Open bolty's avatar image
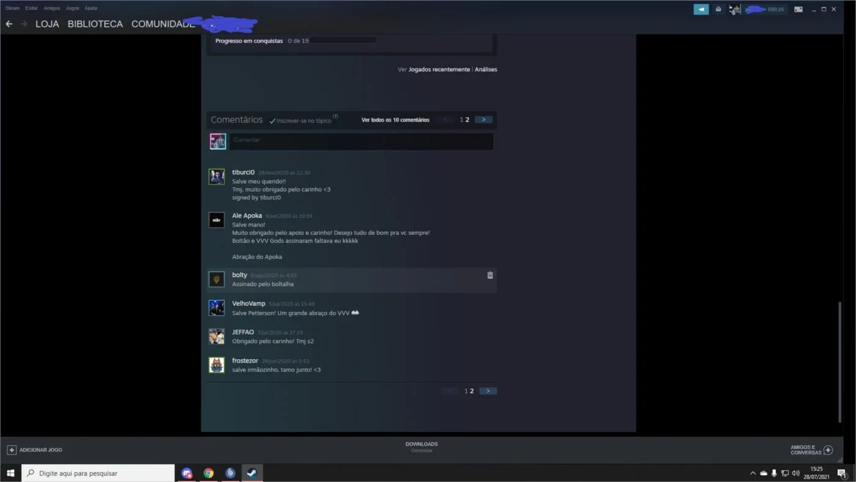Screen dimensions: 856x482 pyautogui.click(x=216, y=280)
